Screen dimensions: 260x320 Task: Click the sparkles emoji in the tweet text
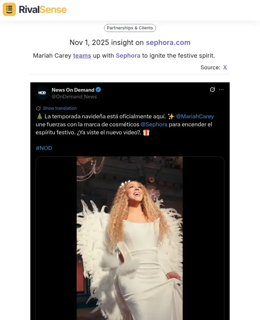[171, 116]
